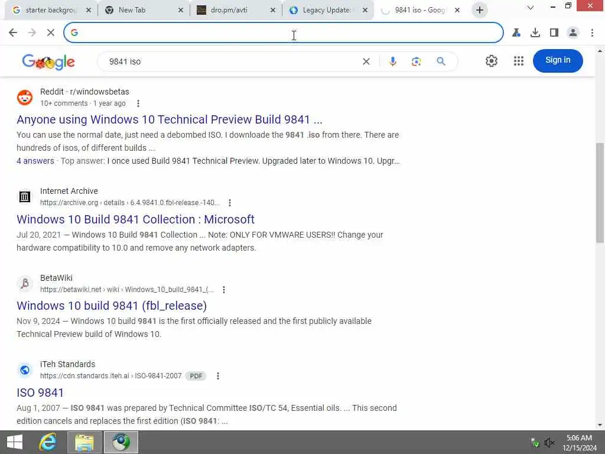Viewport: 605px width, 454px height.
Task: Close the 9841 iso Google tab
Action: pos(457,11)
